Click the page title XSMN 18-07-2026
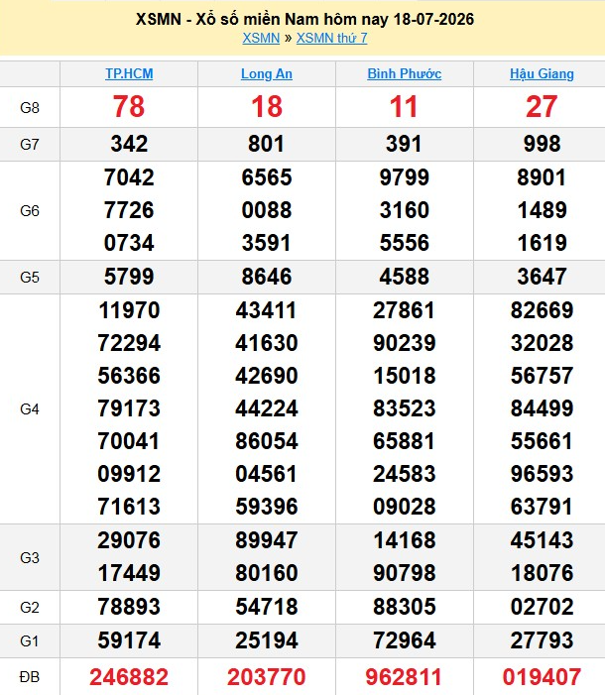This screenshot has width=605, height=695. (304, 19)
